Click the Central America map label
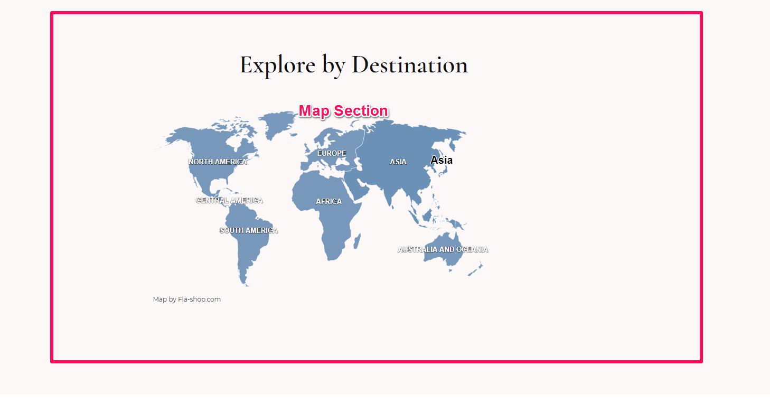Viewport: 770px width, 403px height. [x=229, y=200]
